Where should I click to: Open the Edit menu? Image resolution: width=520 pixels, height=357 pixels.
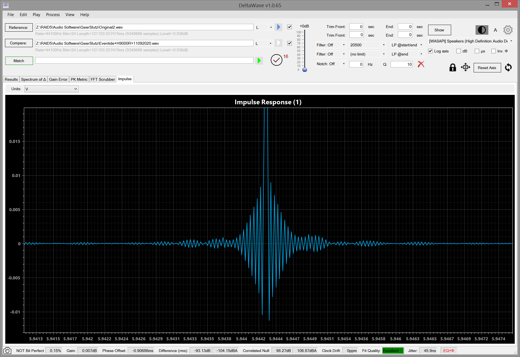[x=23, y=15]
